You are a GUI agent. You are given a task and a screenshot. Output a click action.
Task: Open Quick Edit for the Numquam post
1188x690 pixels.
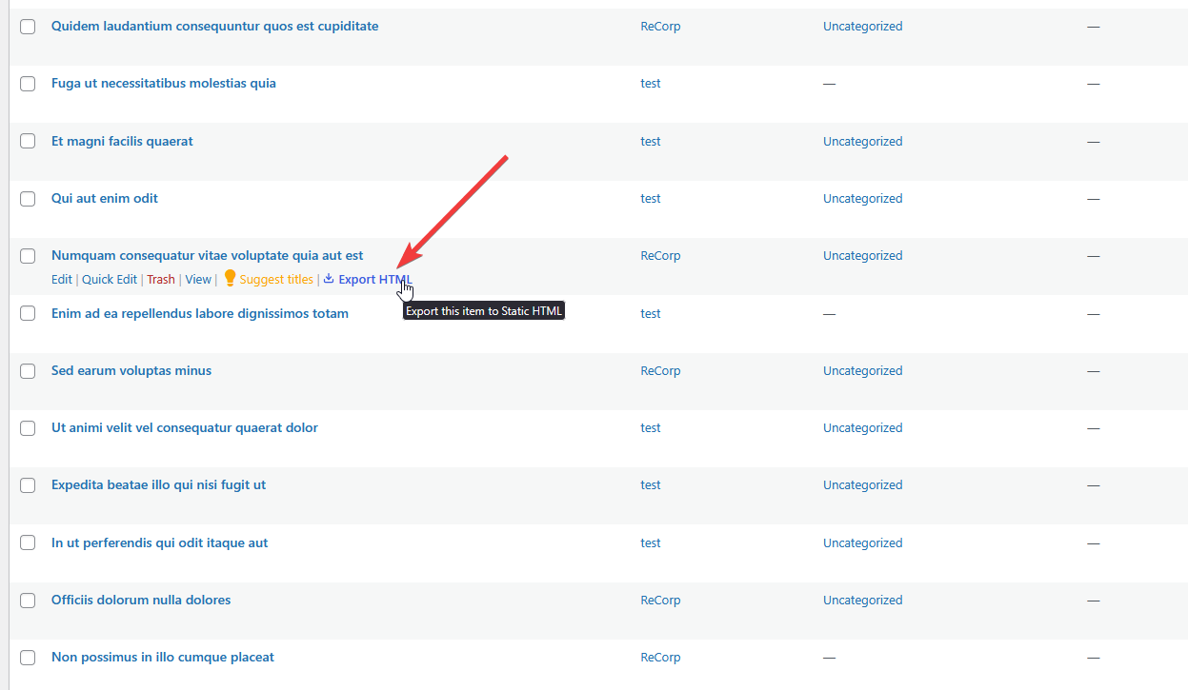[109, 279]
